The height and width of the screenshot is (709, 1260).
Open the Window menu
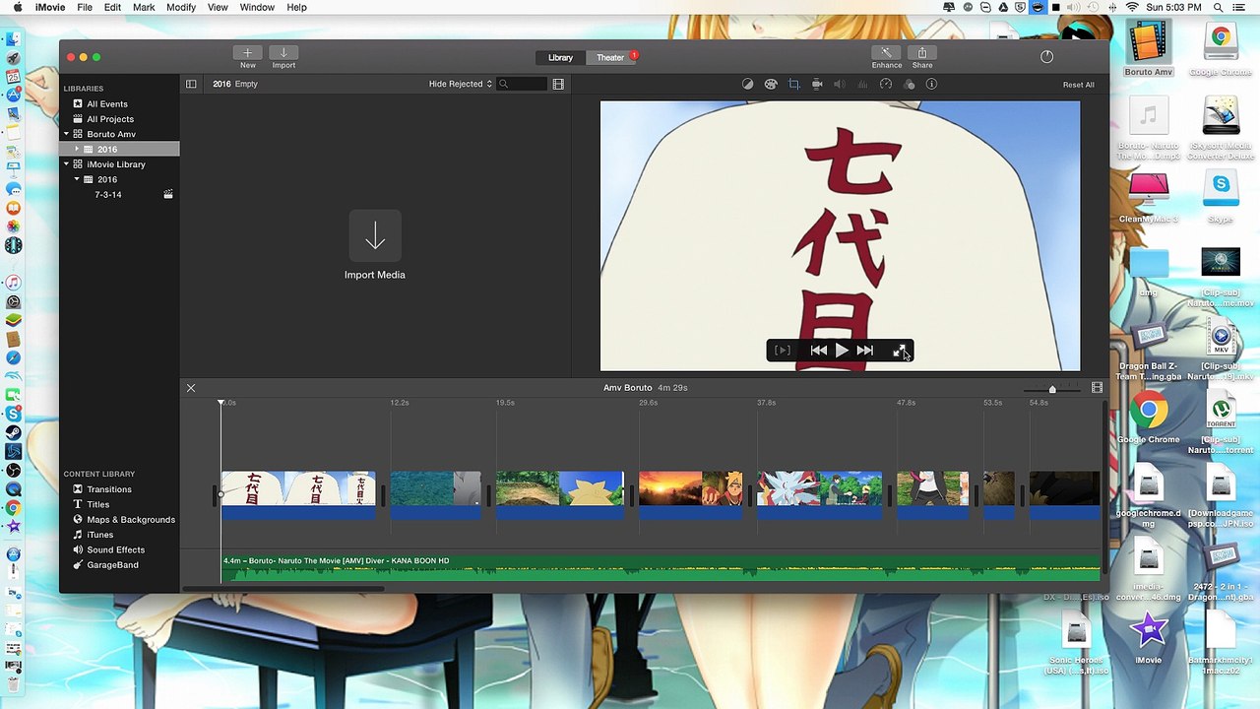click(257, 7)
